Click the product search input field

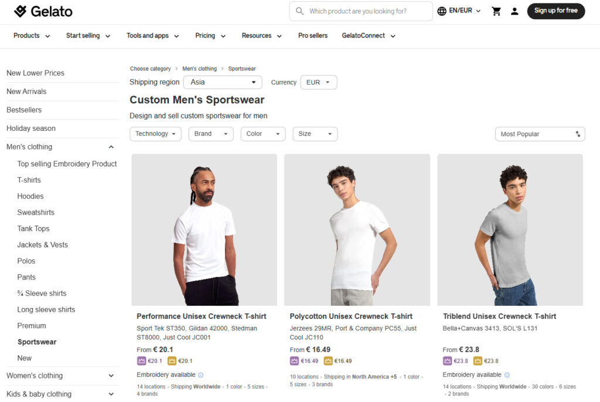(x=366, y=11)
